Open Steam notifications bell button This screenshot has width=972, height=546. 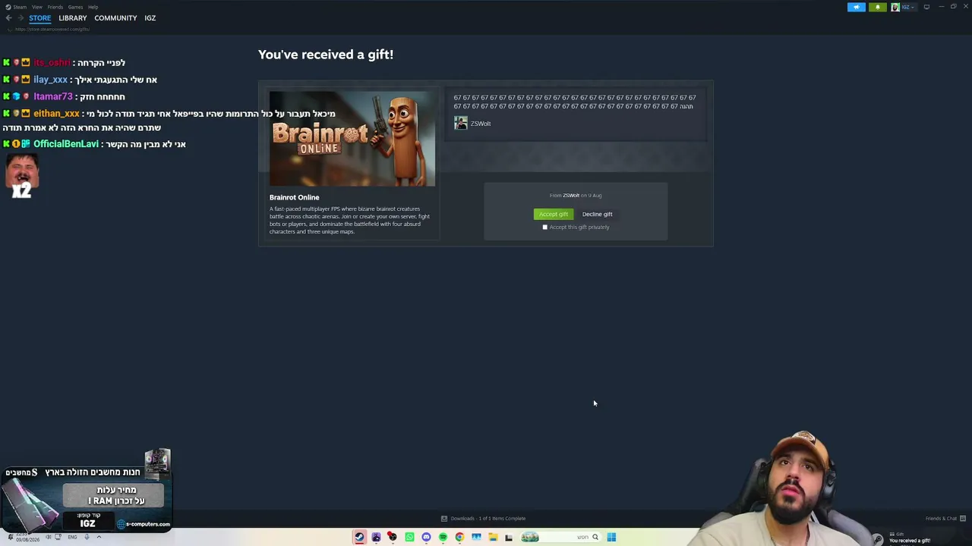[877, 7]
